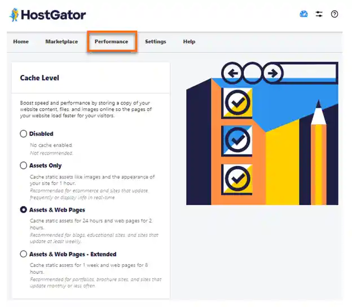
Task: Click text "Cache static assets for 24 hours"
Action: pyautogui.click(x=91, y=224)
